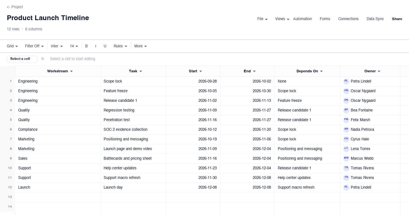409x215 pixels.
Task: Click the FM avatar beside Felix Marsh
Action: (x=346, y=120)
